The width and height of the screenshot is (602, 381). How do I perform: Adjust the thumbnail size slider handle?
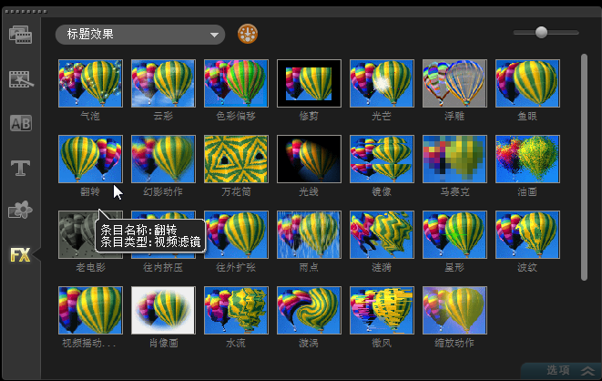541,32
